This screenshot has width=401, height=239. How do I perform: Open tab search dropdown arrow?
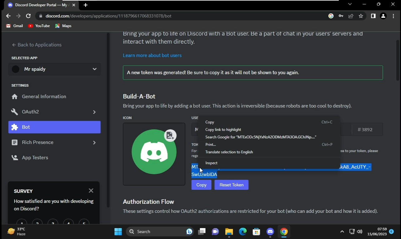click(x=350, y=4)
